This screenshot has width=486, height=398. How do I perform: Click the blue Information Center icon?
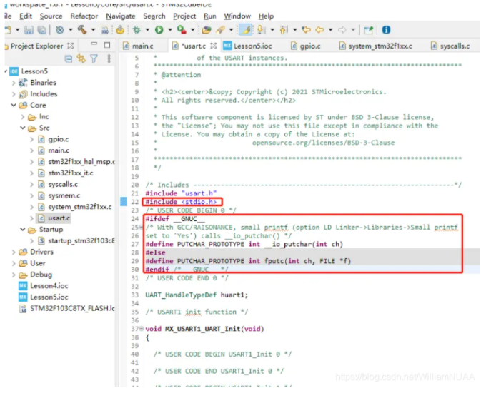point(386,30)
